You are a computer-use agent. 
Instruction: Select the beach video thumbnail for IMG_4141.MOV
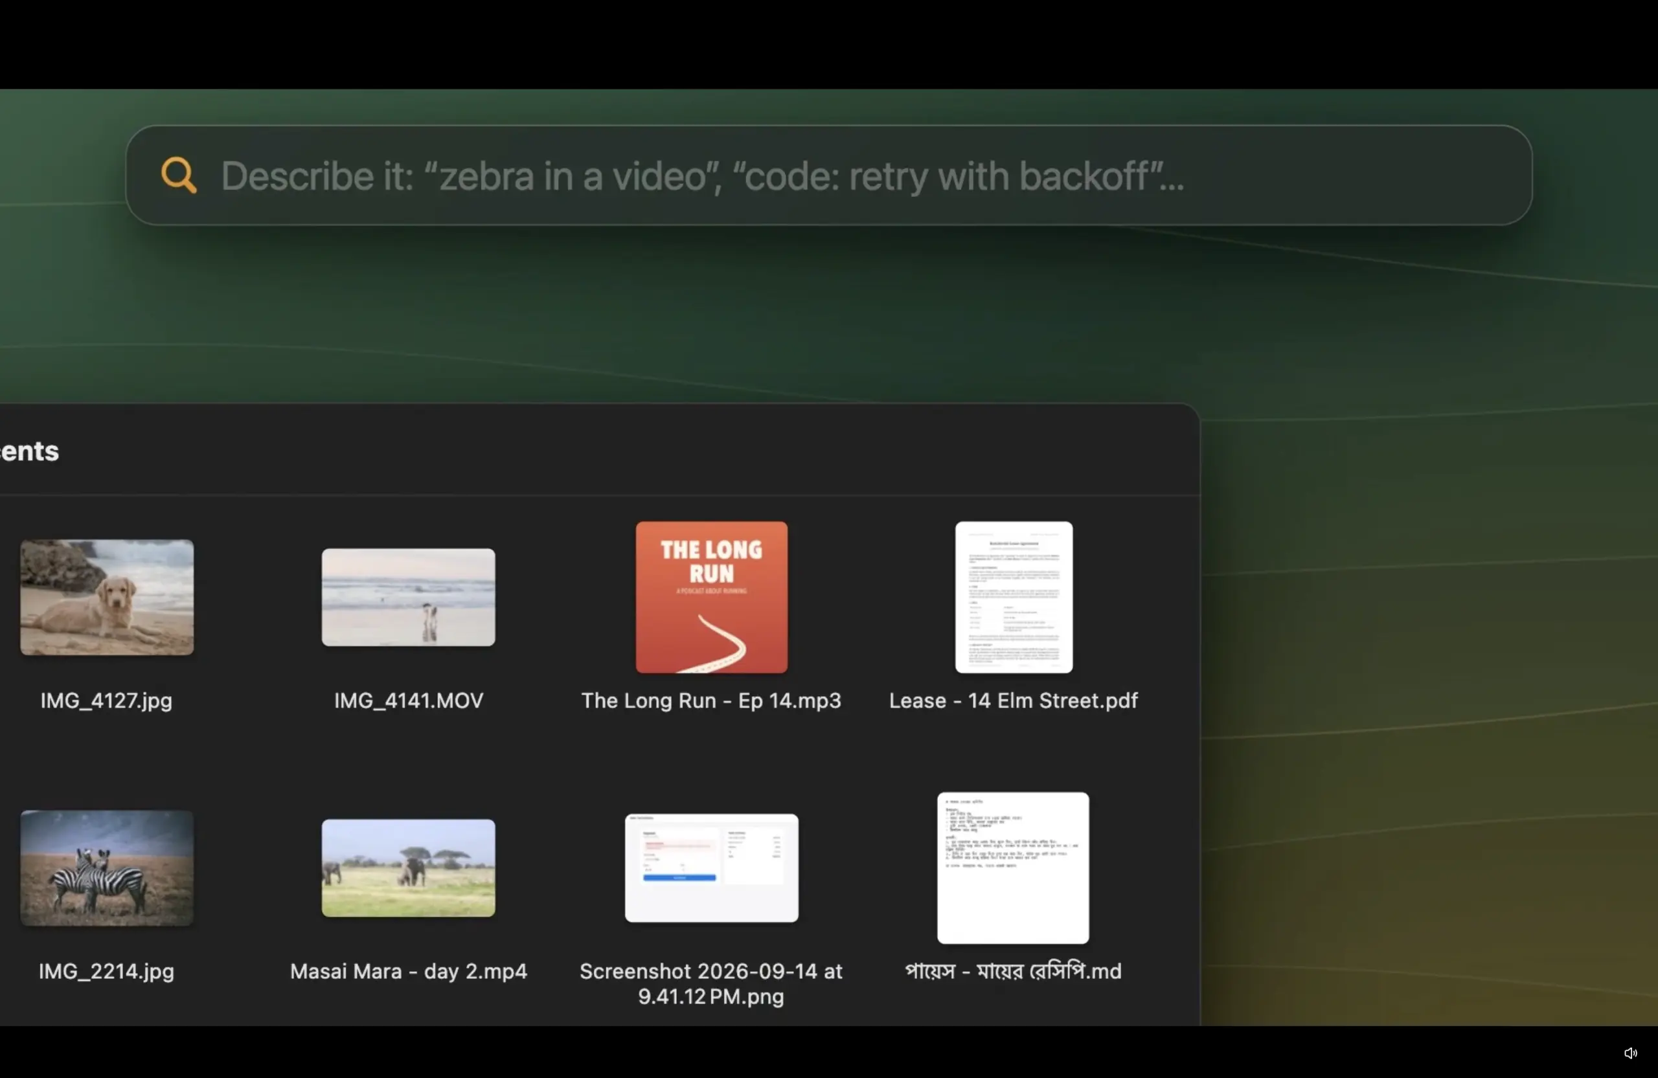click(408, 597)
